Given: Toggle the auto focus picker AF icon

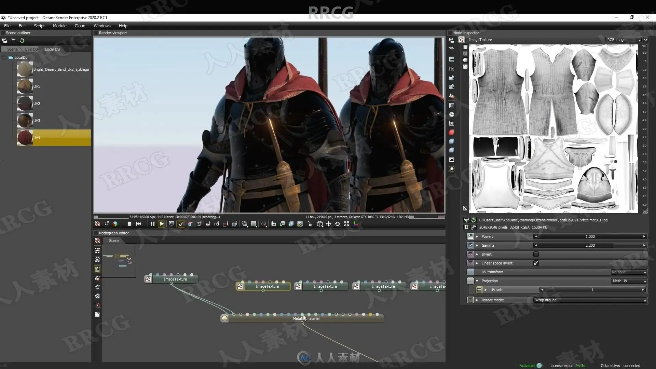Looking at the screenshot, I should click(x=181, y=224).
